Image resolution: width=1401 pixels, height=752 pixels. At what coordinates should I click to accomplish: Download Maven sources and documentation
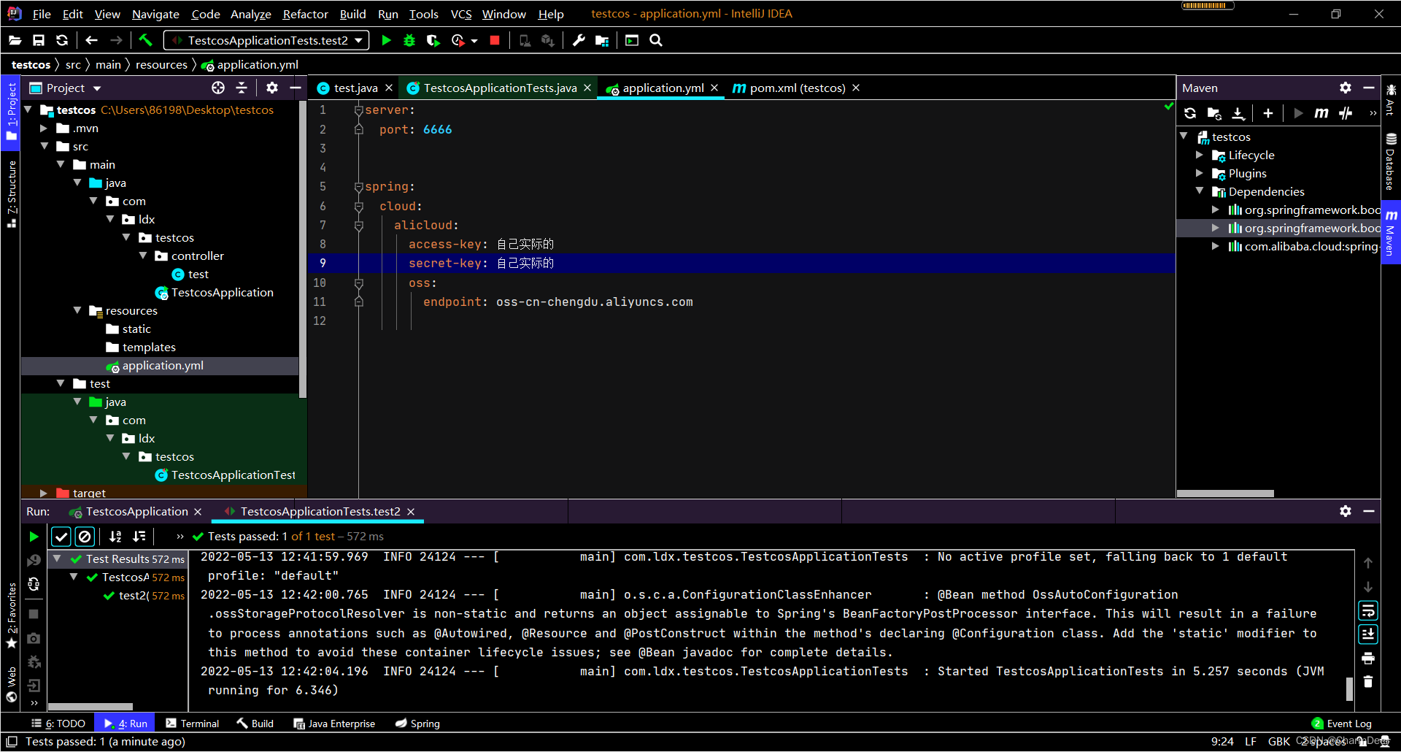point(1238,112)
